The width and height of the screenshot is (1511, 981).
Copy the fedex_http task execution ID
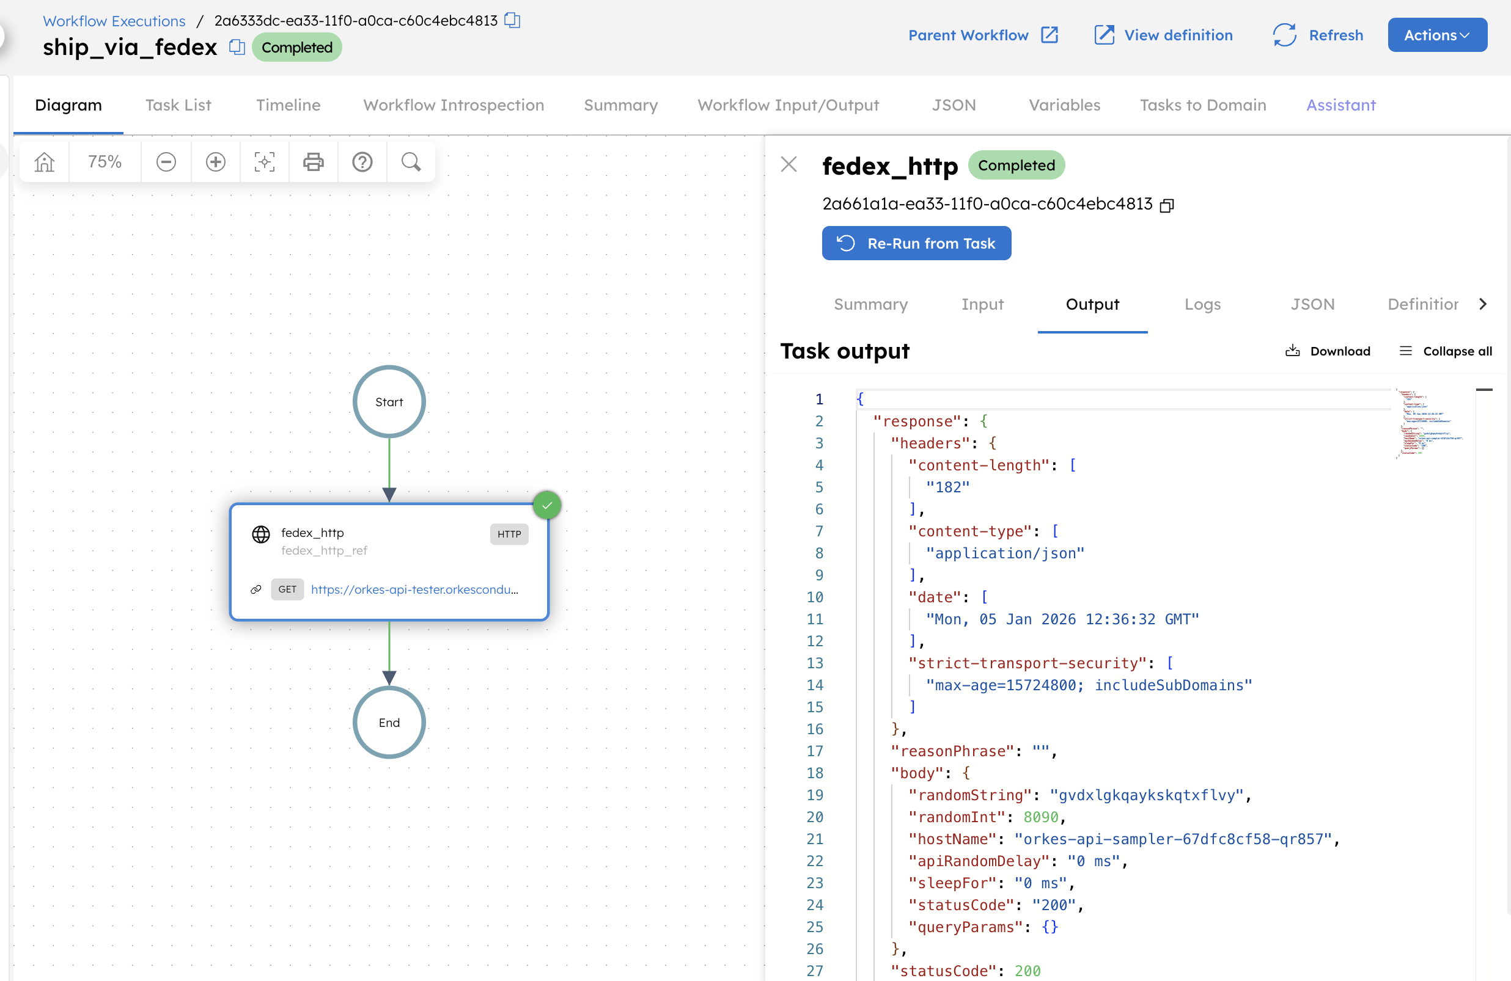(1167, 205)
